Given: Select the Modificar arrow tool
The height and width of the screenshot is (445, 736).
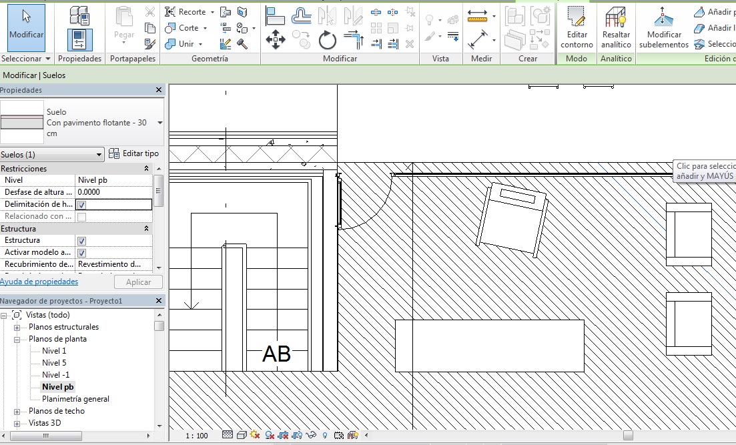Looking at the screenshot, I should click(x=27, y=25).
